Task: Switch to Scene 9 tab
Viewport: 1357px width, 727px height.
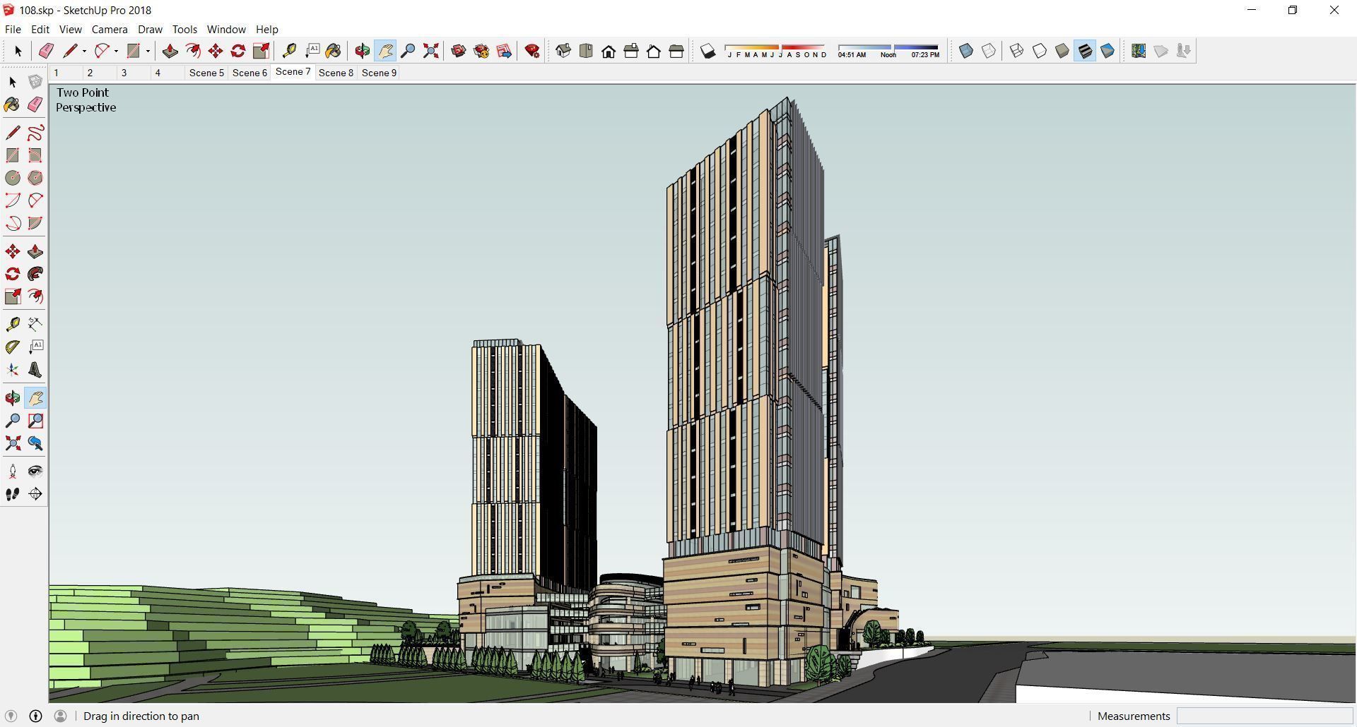Action: tap(379, 73)
